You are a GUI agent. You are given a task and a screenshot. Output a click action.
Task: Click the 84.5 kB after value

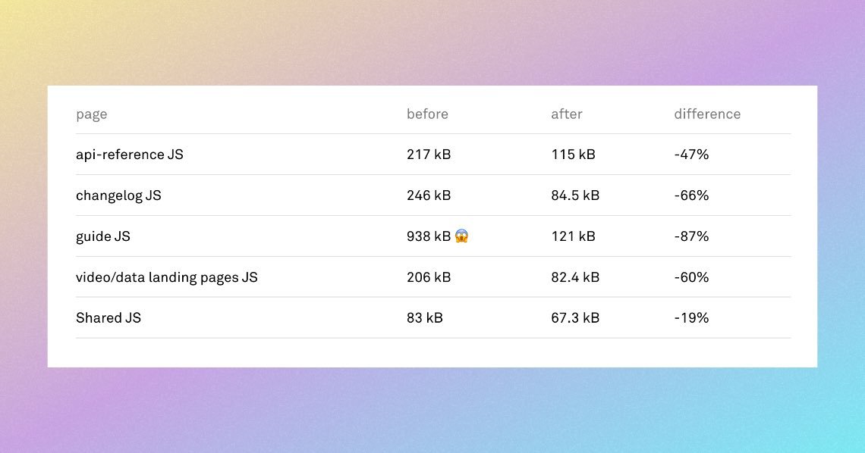tap(575, 195)
